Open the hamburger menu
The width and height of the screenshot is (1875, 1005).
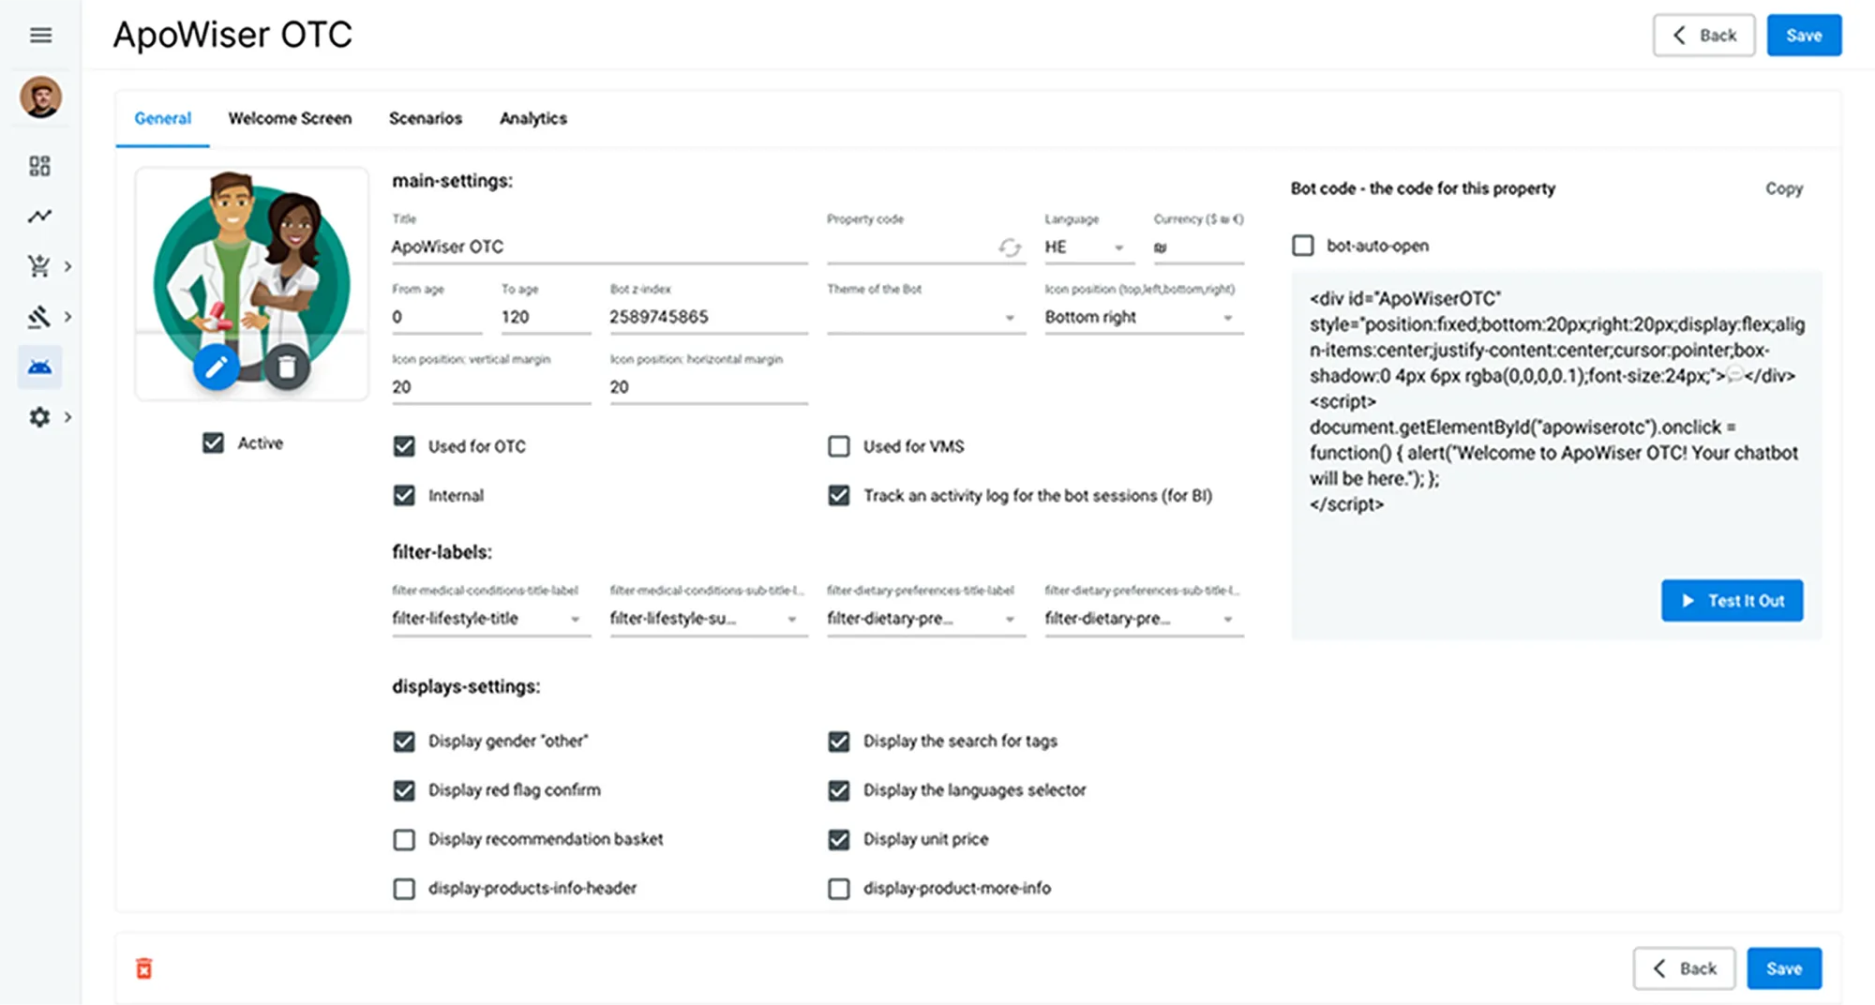tap(40, 36)
